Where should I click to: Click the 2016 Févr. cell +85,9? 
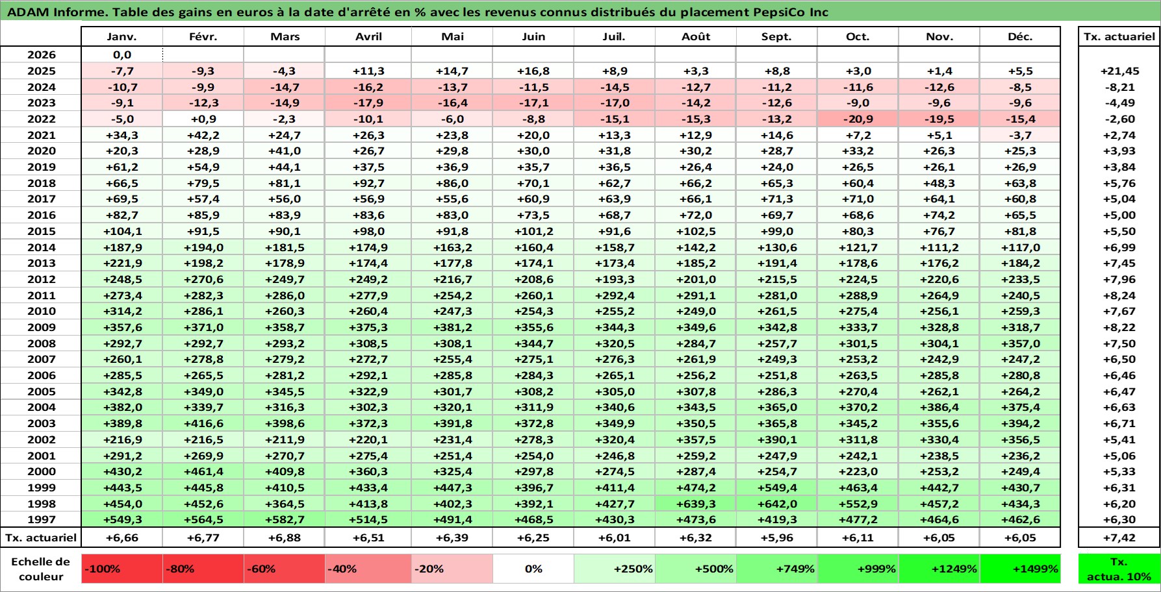tap(203, 215)
